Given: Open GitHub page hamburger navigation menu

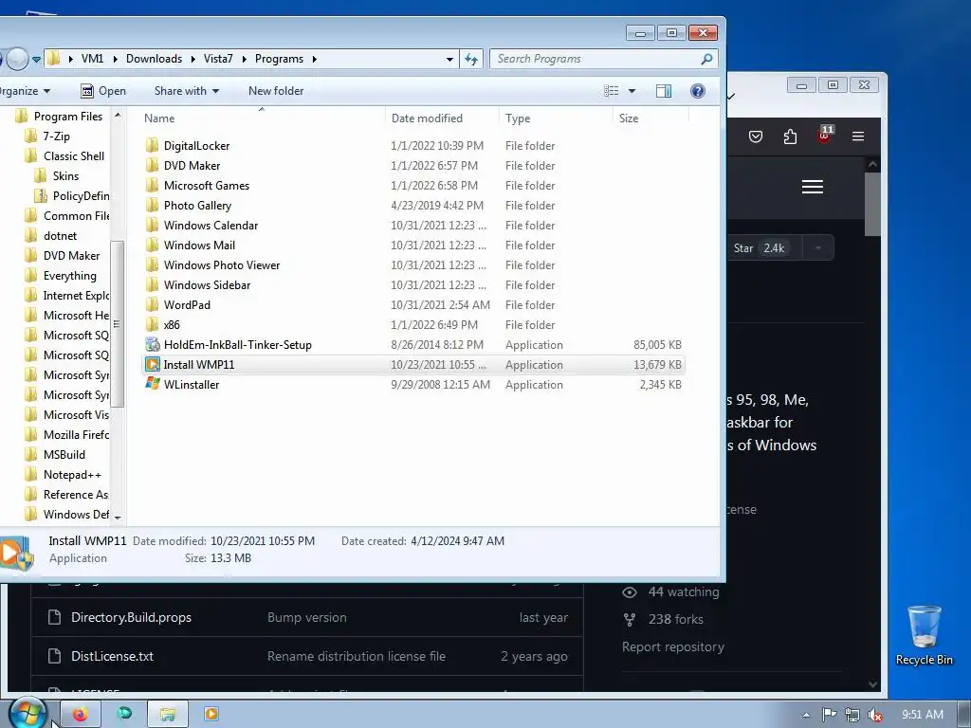Looking at the screenshot, I should point(813,187).
